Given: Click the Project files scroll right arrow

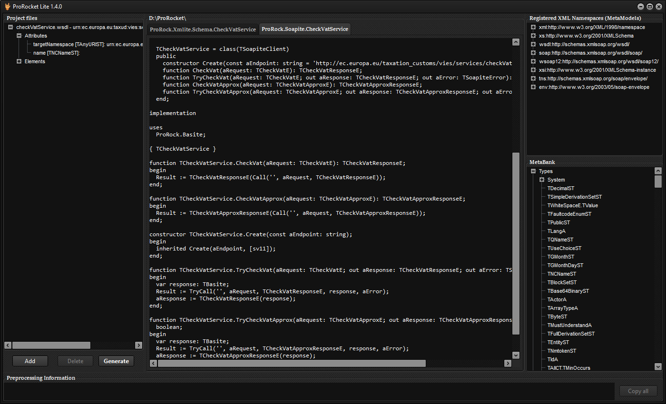Looking at the screenshot, I should tap(138, 346).
